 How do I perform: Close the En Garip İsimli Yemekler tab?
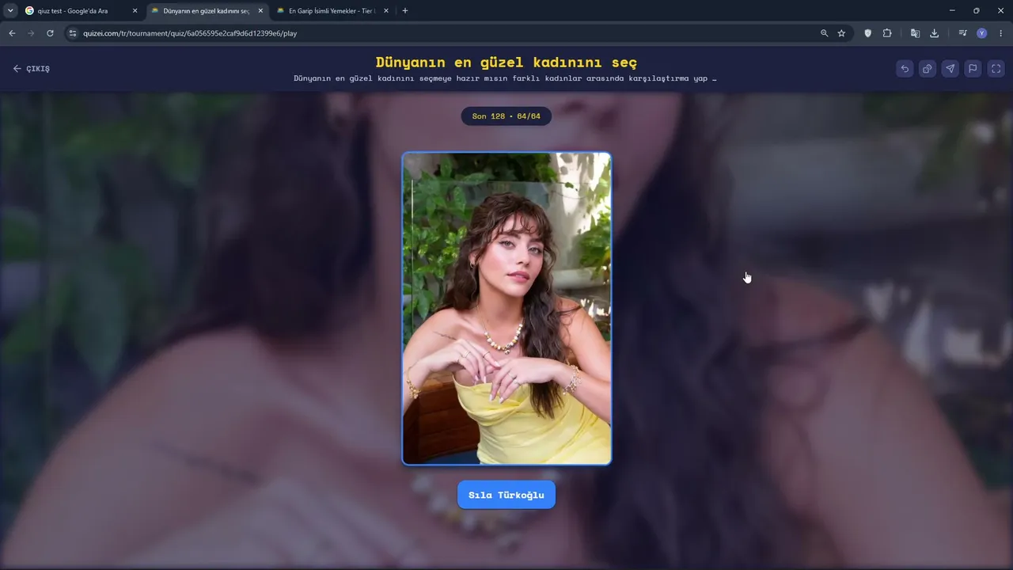(x=386, y=11)
